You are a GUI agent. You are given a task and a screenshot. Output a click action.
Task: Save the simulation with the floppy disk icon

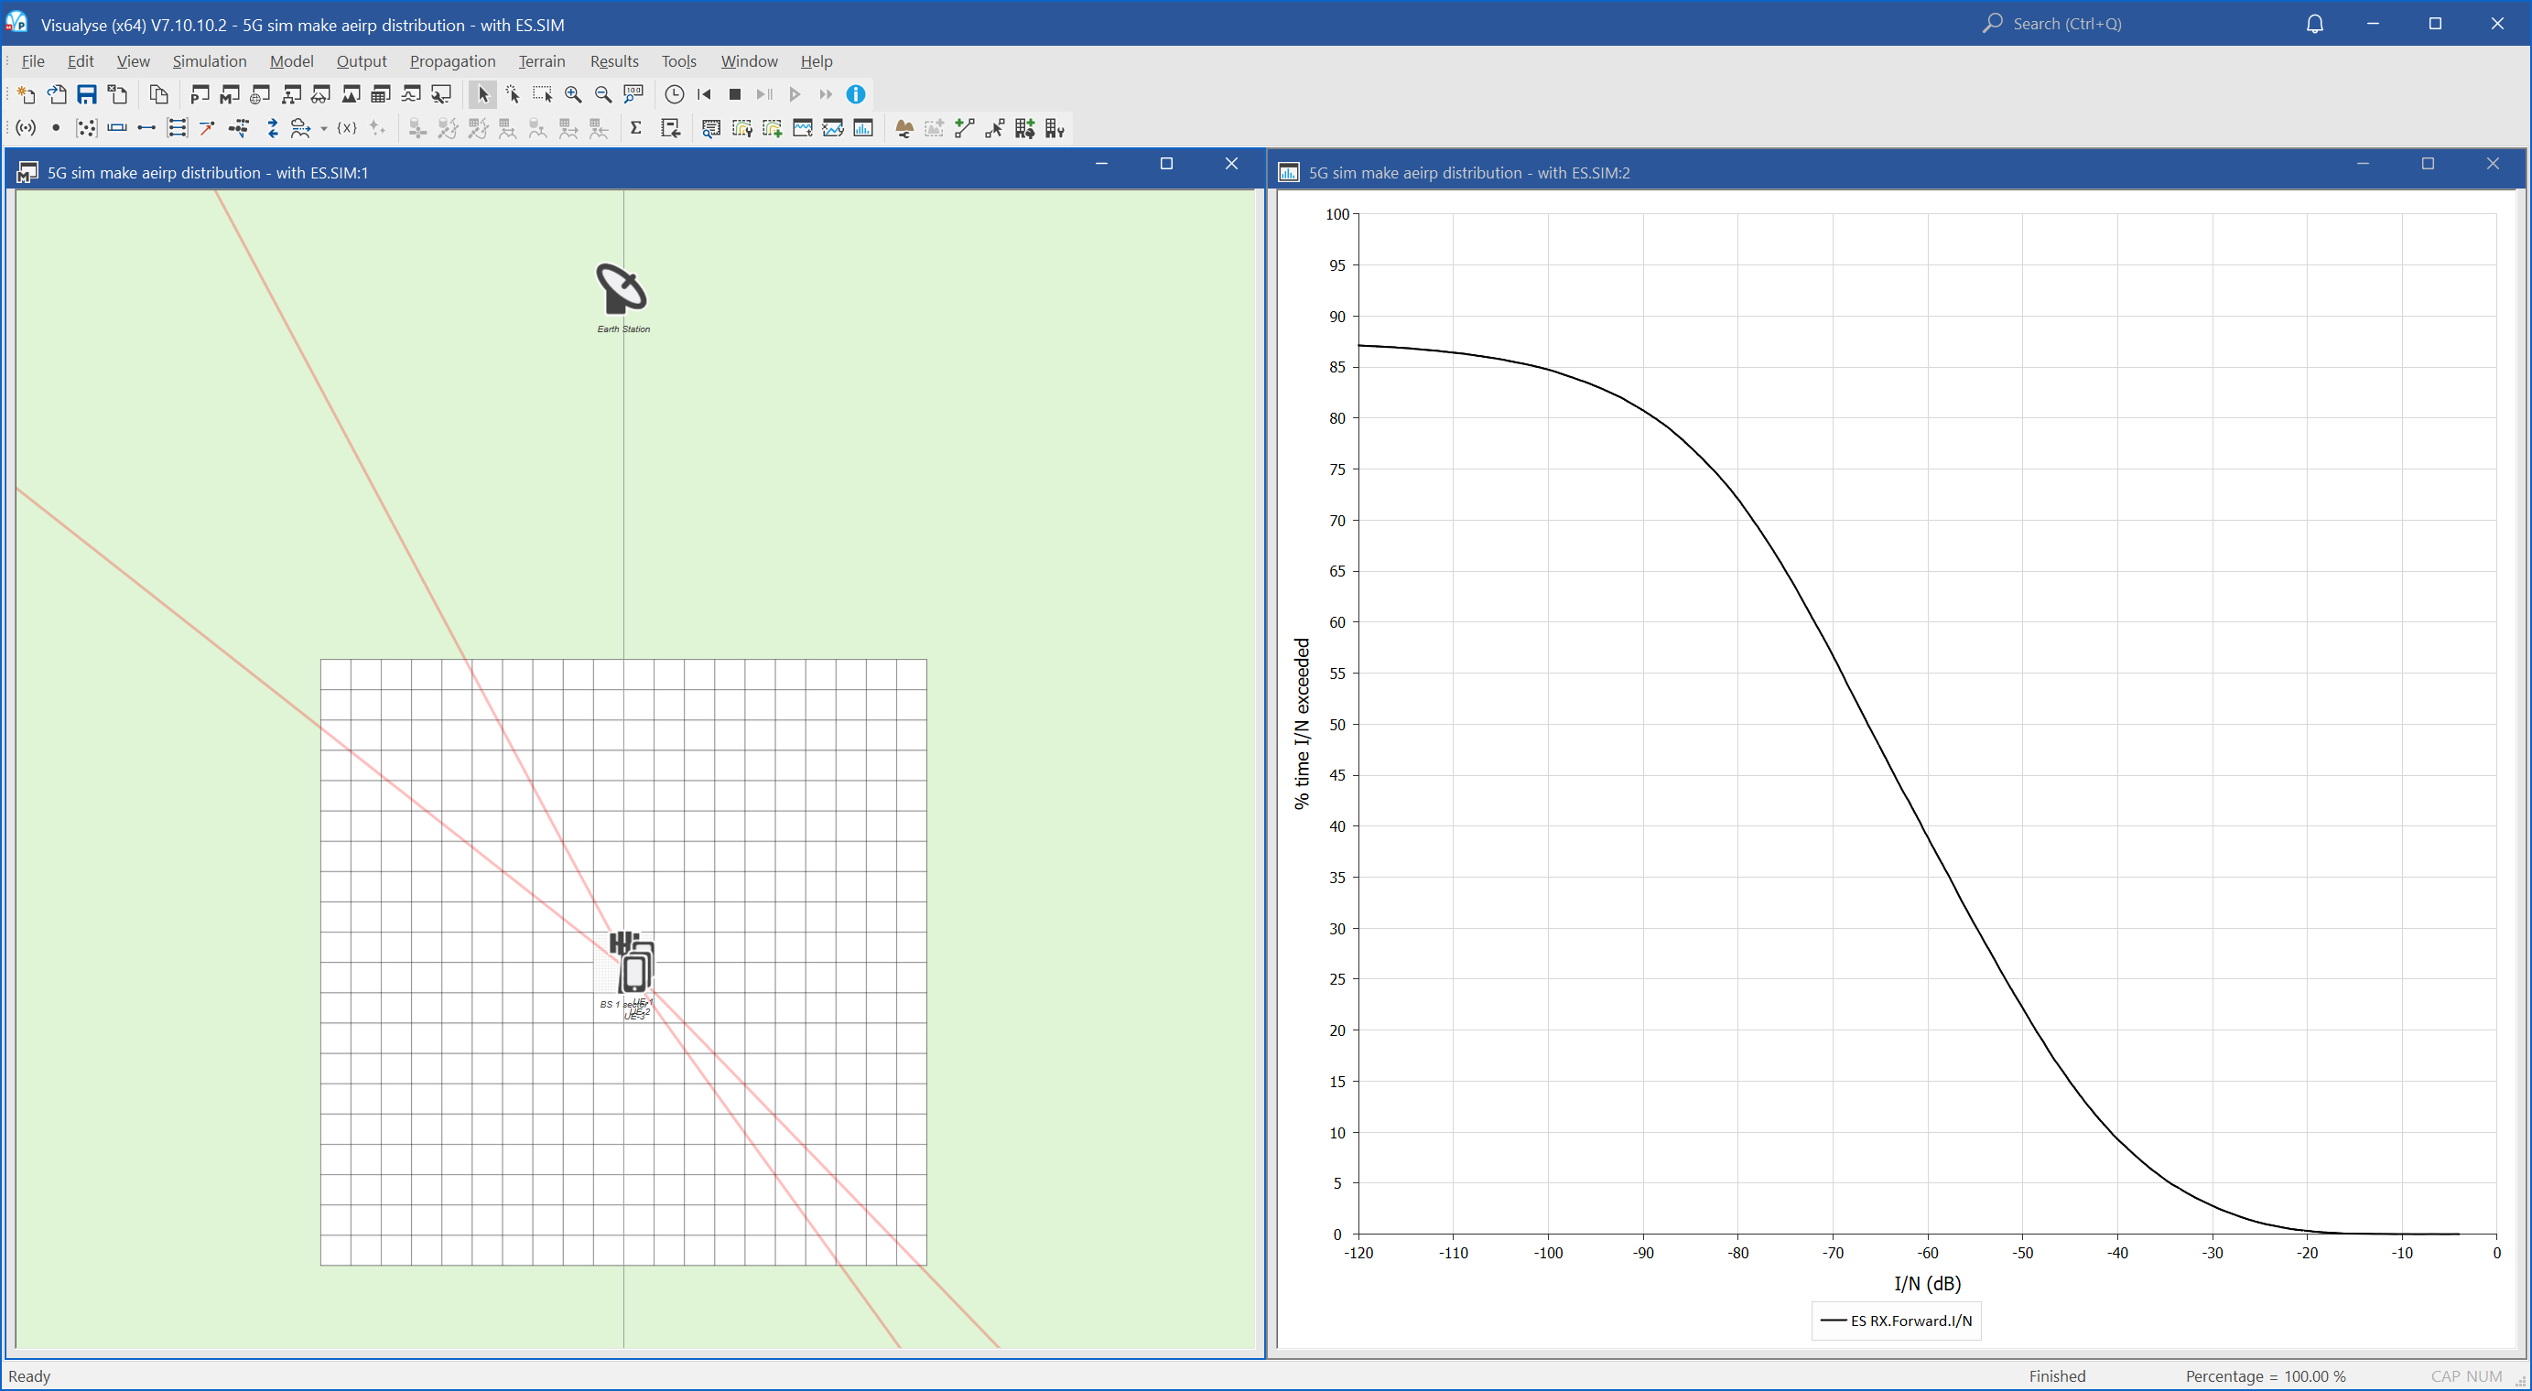pos(86,94)
